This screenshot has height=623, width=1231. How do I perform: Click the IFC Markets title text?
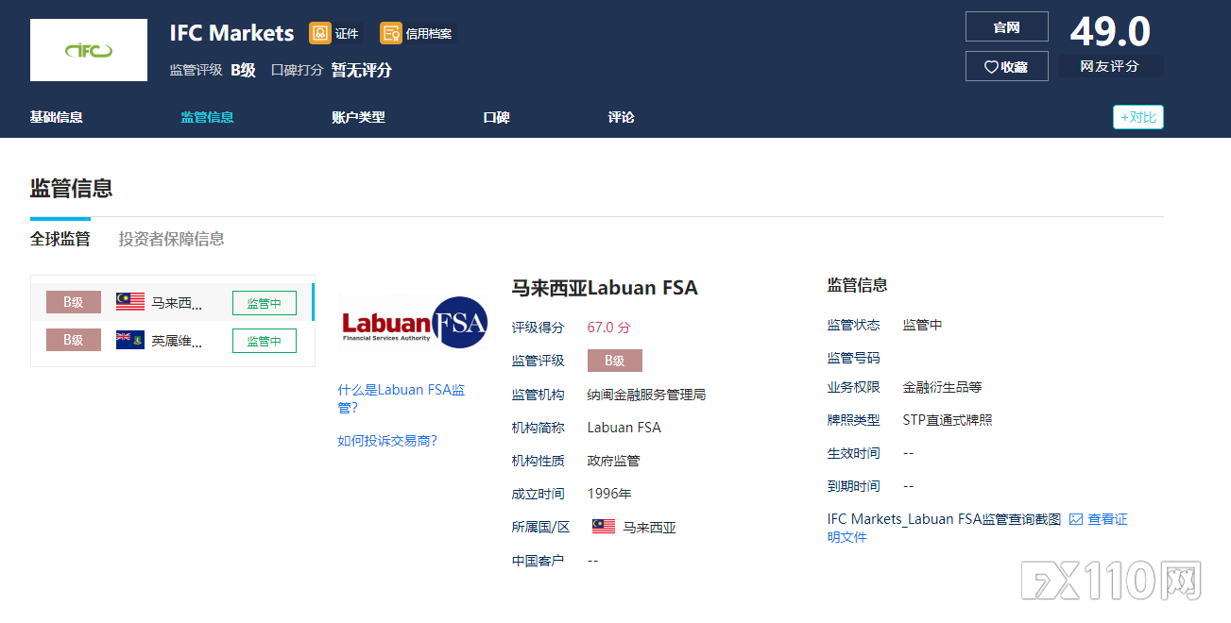[232, 33]
